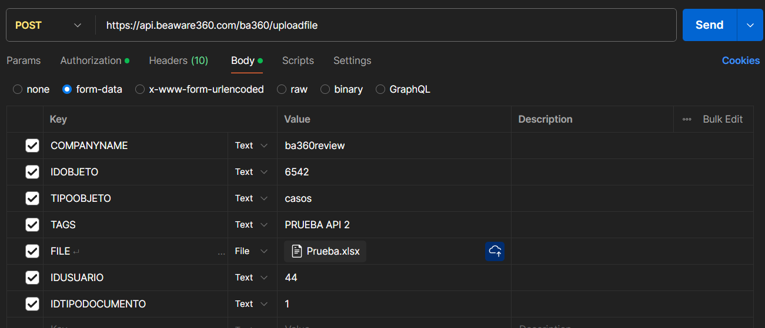
Task: Uncheck the IDTIPODOCUMENTO row checkbox
Action: click(32, 304)
